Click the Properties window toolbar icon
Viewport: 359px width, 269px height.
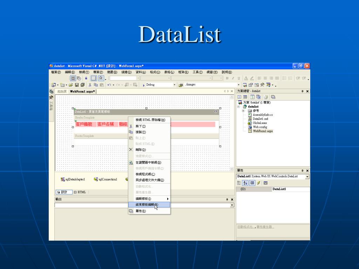coord(251,85)
